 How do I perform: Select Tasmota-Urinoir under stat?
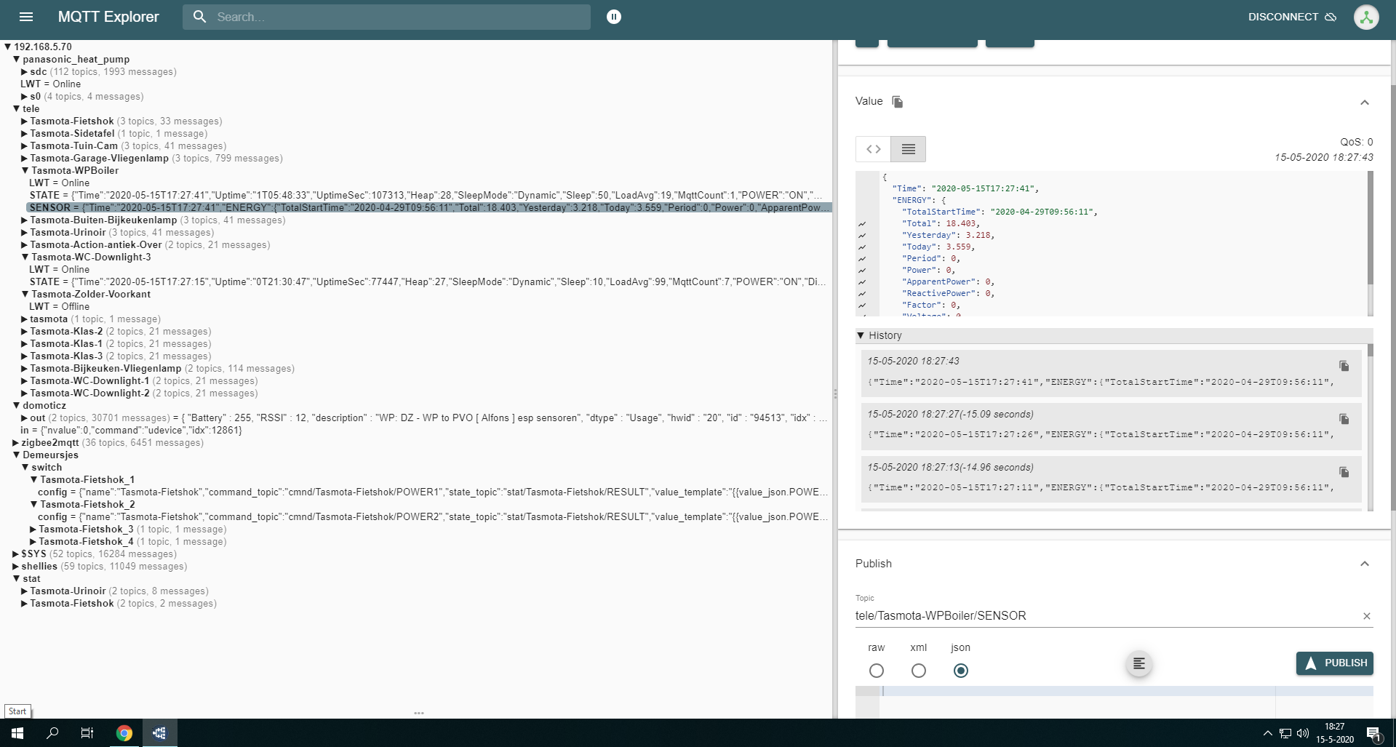click(x=68, y=591)
